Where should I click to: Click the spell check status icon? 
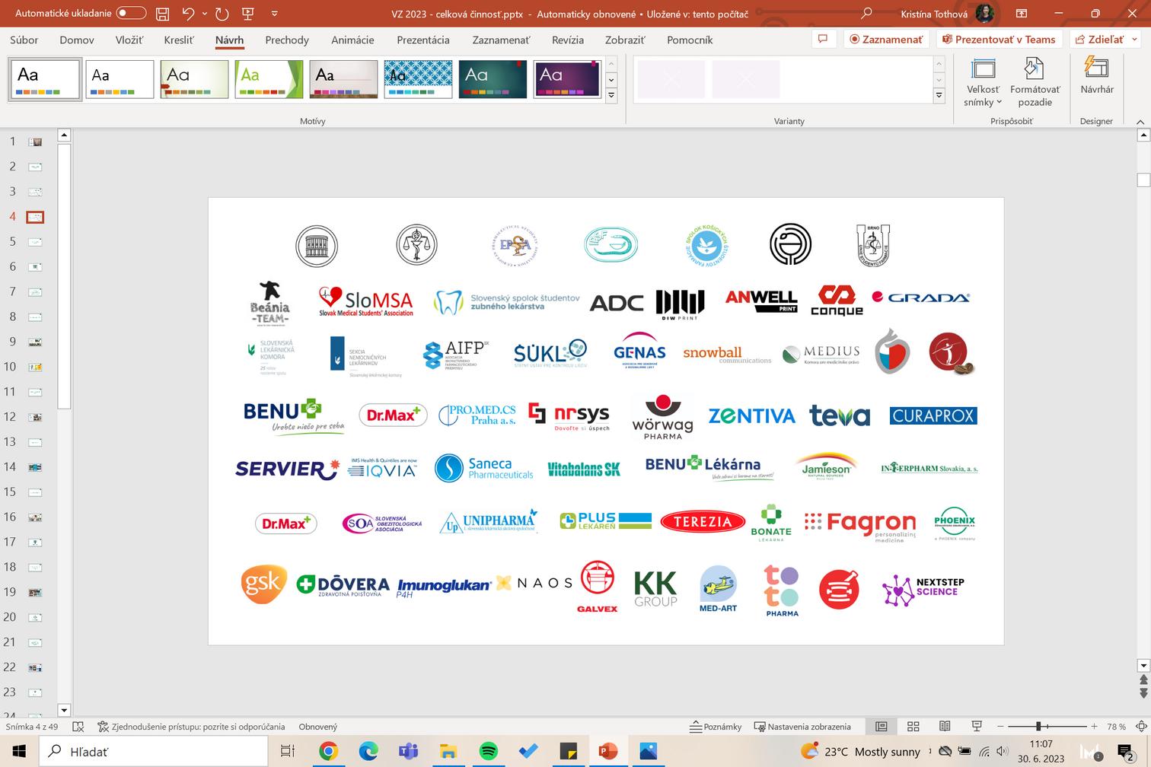coord(78,727)
